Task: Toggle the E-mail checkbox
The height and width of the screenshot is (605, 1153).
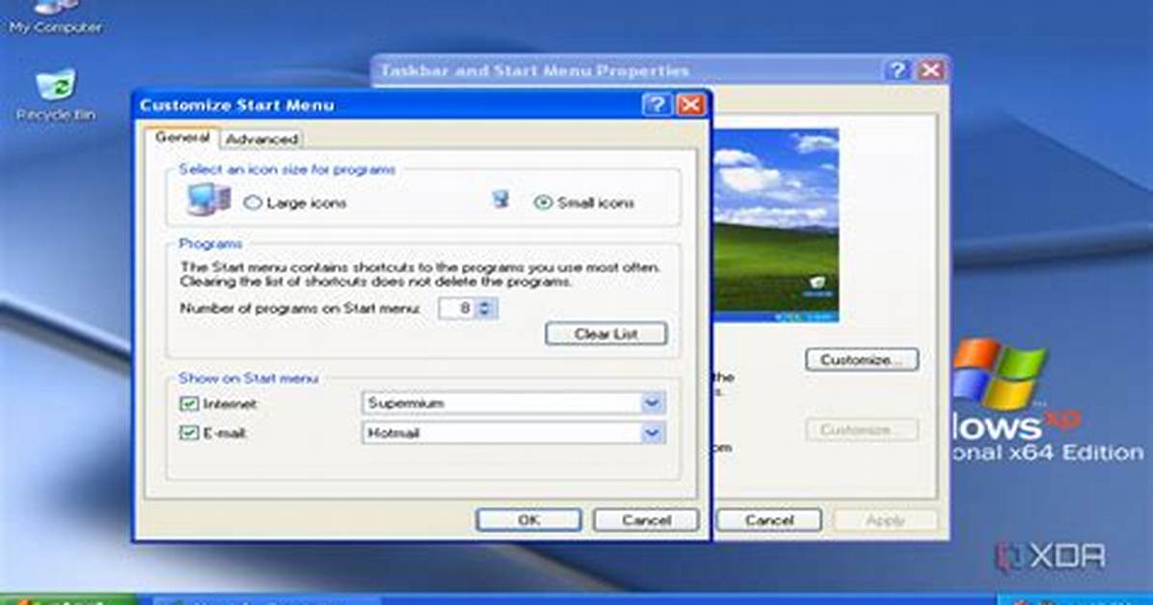Action: (x=189, y=433)
